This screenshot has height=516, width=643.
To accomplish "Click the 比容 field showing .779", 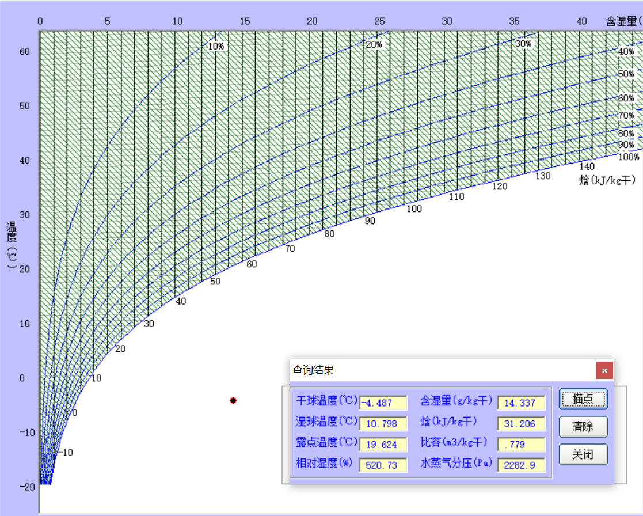I will pos(521,445).
